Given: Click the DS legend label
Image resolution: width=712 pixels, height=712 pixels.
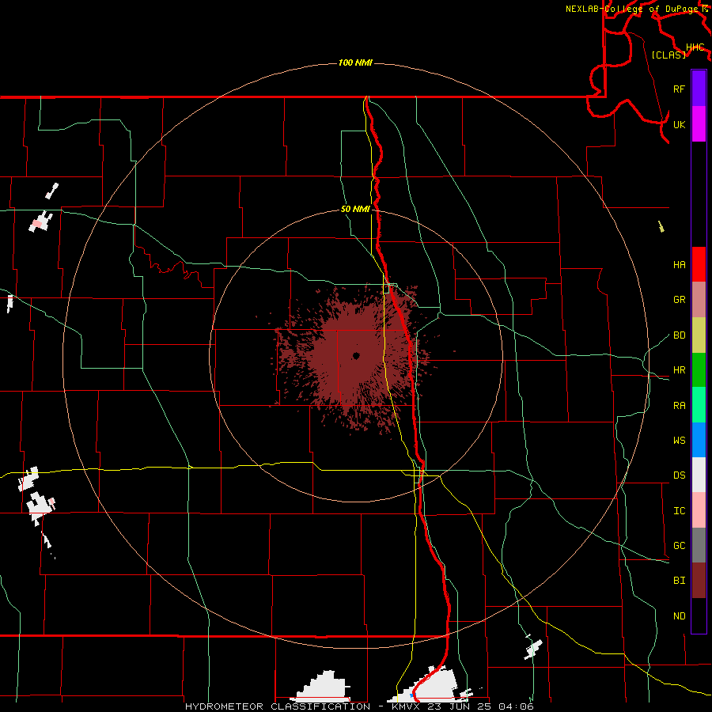Looking at the screenshot, I should [x=679, y=475].
